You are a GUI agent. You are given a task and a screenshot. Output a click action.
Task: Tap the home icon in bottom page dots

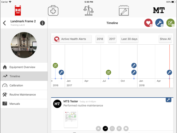click(98, 129)
